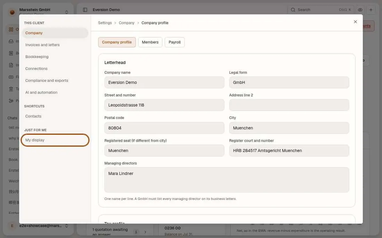Click the Company name input field
Screen dimensions: 382x238
164,82
